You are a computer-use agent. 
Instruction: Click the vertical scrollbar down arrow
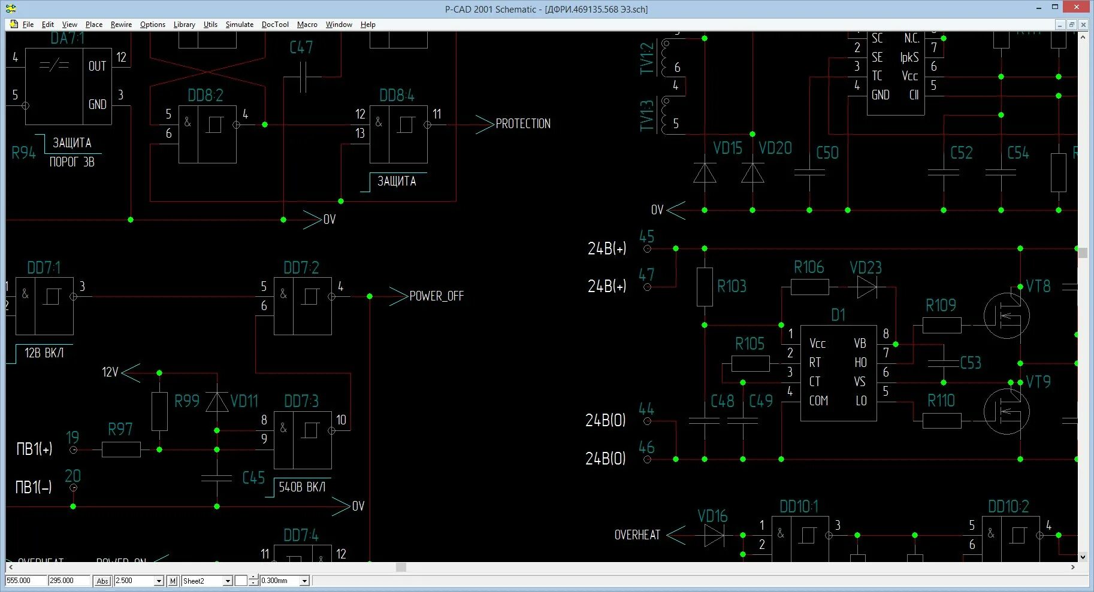[1083, 557]
